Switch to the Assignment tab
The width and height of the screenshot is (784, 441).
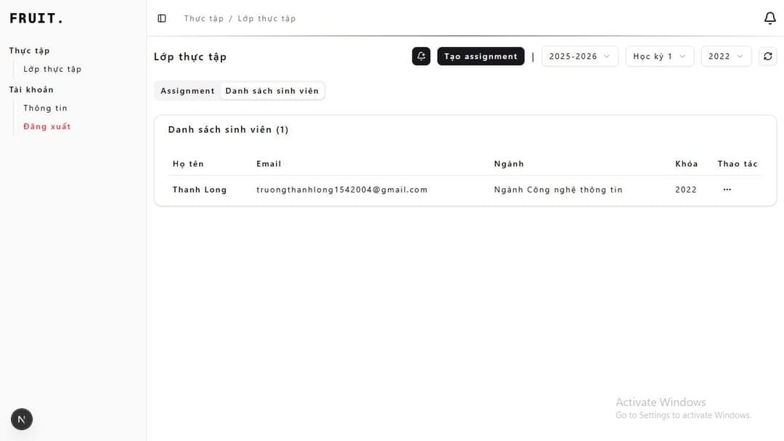[x=187, y=91]
